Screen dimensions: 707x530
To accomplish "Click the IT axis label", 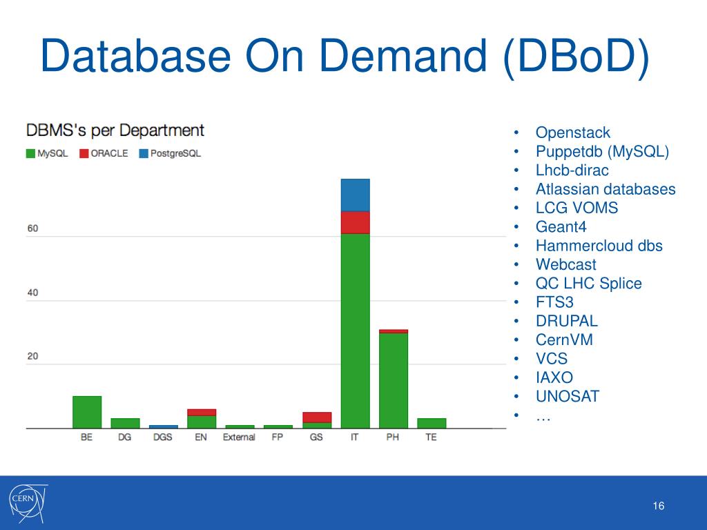I will [355, 437].
